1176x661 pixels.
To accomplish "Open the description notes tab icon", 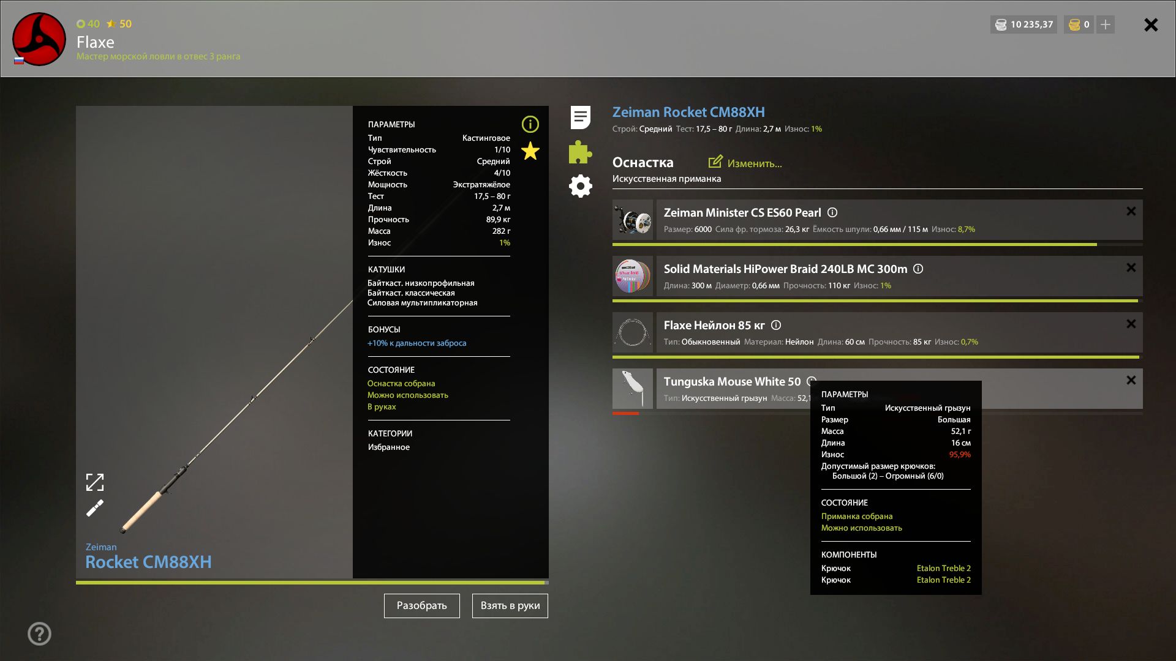I will 580,118.
